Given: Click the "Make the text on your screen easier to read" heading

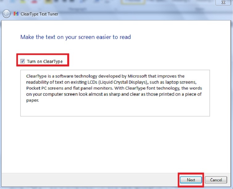Looking at the screenshot, I should [76, 37].
